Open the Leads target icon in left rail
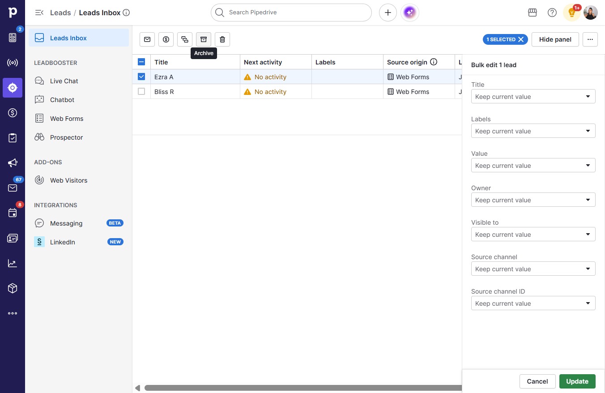Image resolution: width=605 pixels, height=393 pixels. pyautogui.click(x=13, y=88)
